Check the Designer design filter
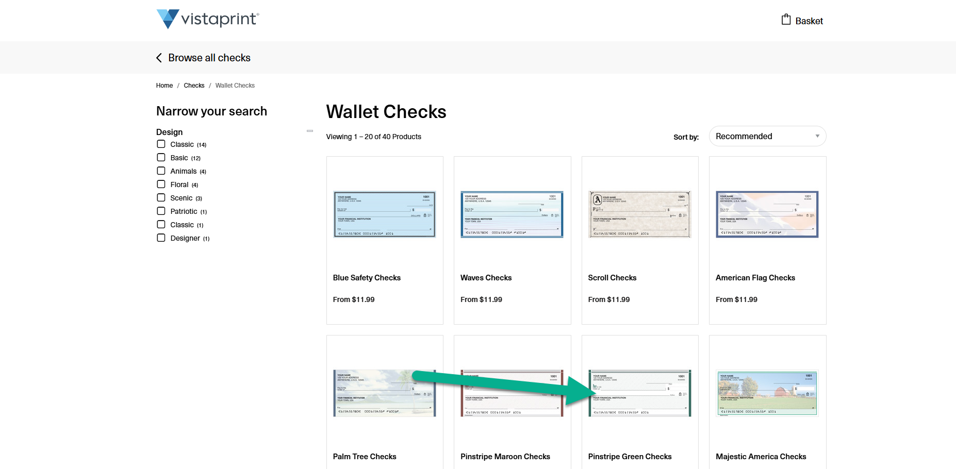The height and width of the screenshot is (469, 956). [161, 238]
